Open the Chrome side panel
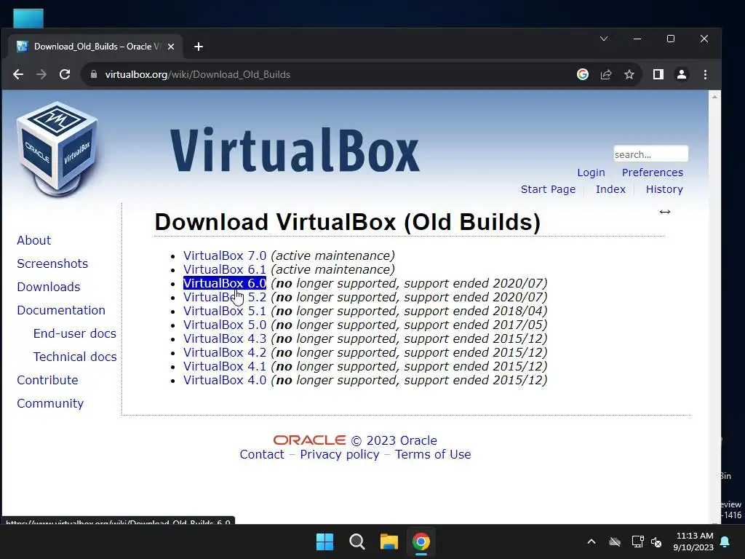 (x=658, y=75)
